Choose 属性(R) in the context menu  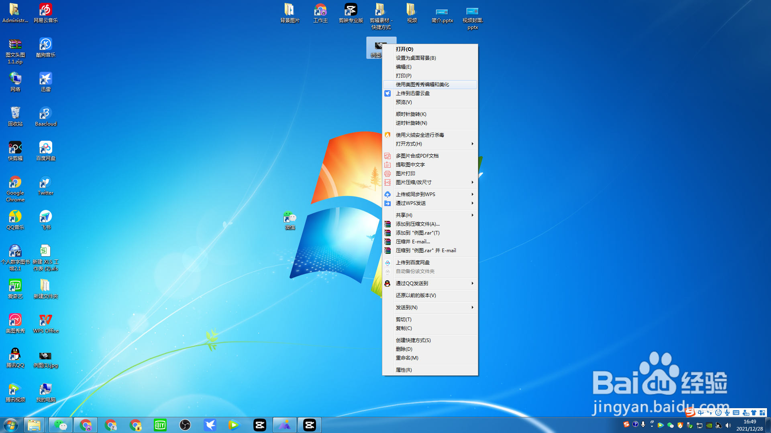404,370
